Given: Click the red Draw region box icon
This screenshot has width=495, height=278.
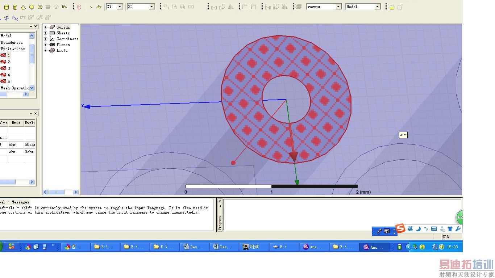Looking at the screenshot, I should pos(79,7).
